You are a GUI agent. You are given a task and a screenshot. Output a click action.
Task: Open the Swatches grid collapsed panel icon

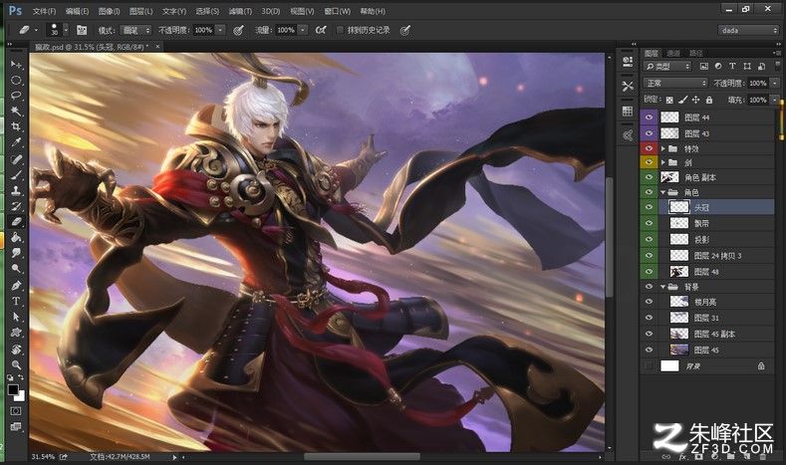tap(628, 111)
